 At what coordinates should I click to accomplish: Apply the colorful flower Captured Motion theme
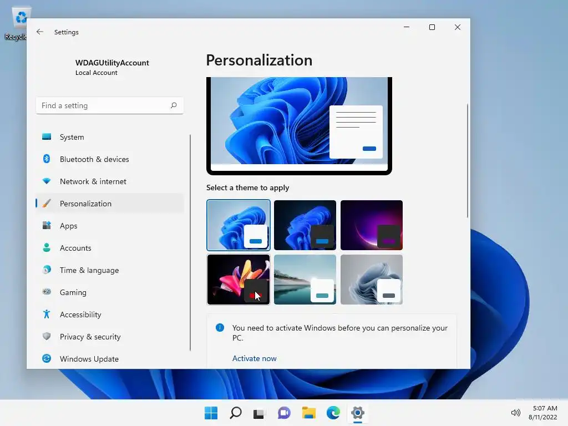pos(239,280)
